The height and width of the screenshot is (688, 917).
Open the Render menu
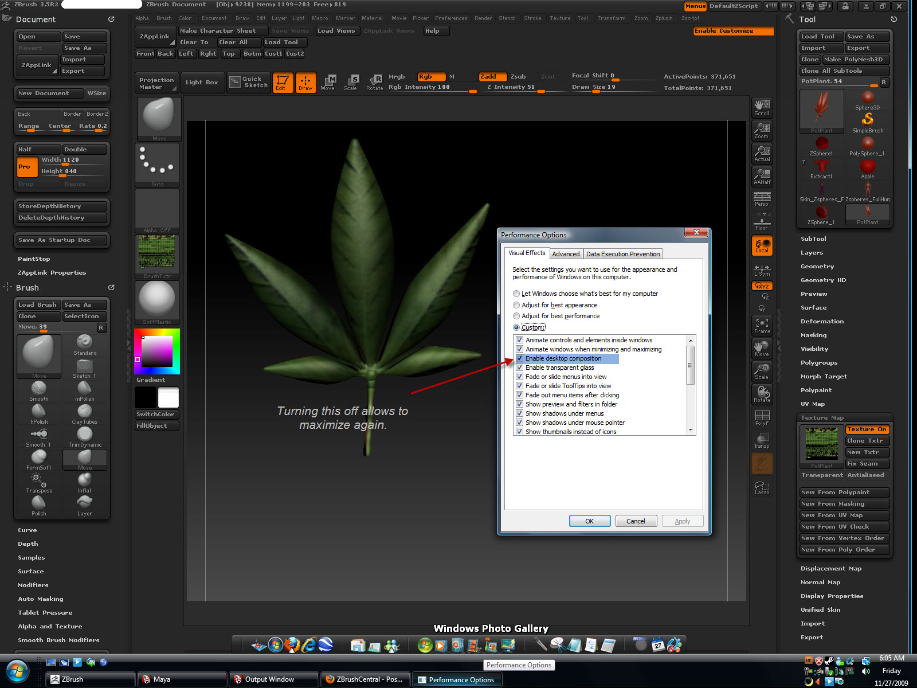tap(483, 18)
